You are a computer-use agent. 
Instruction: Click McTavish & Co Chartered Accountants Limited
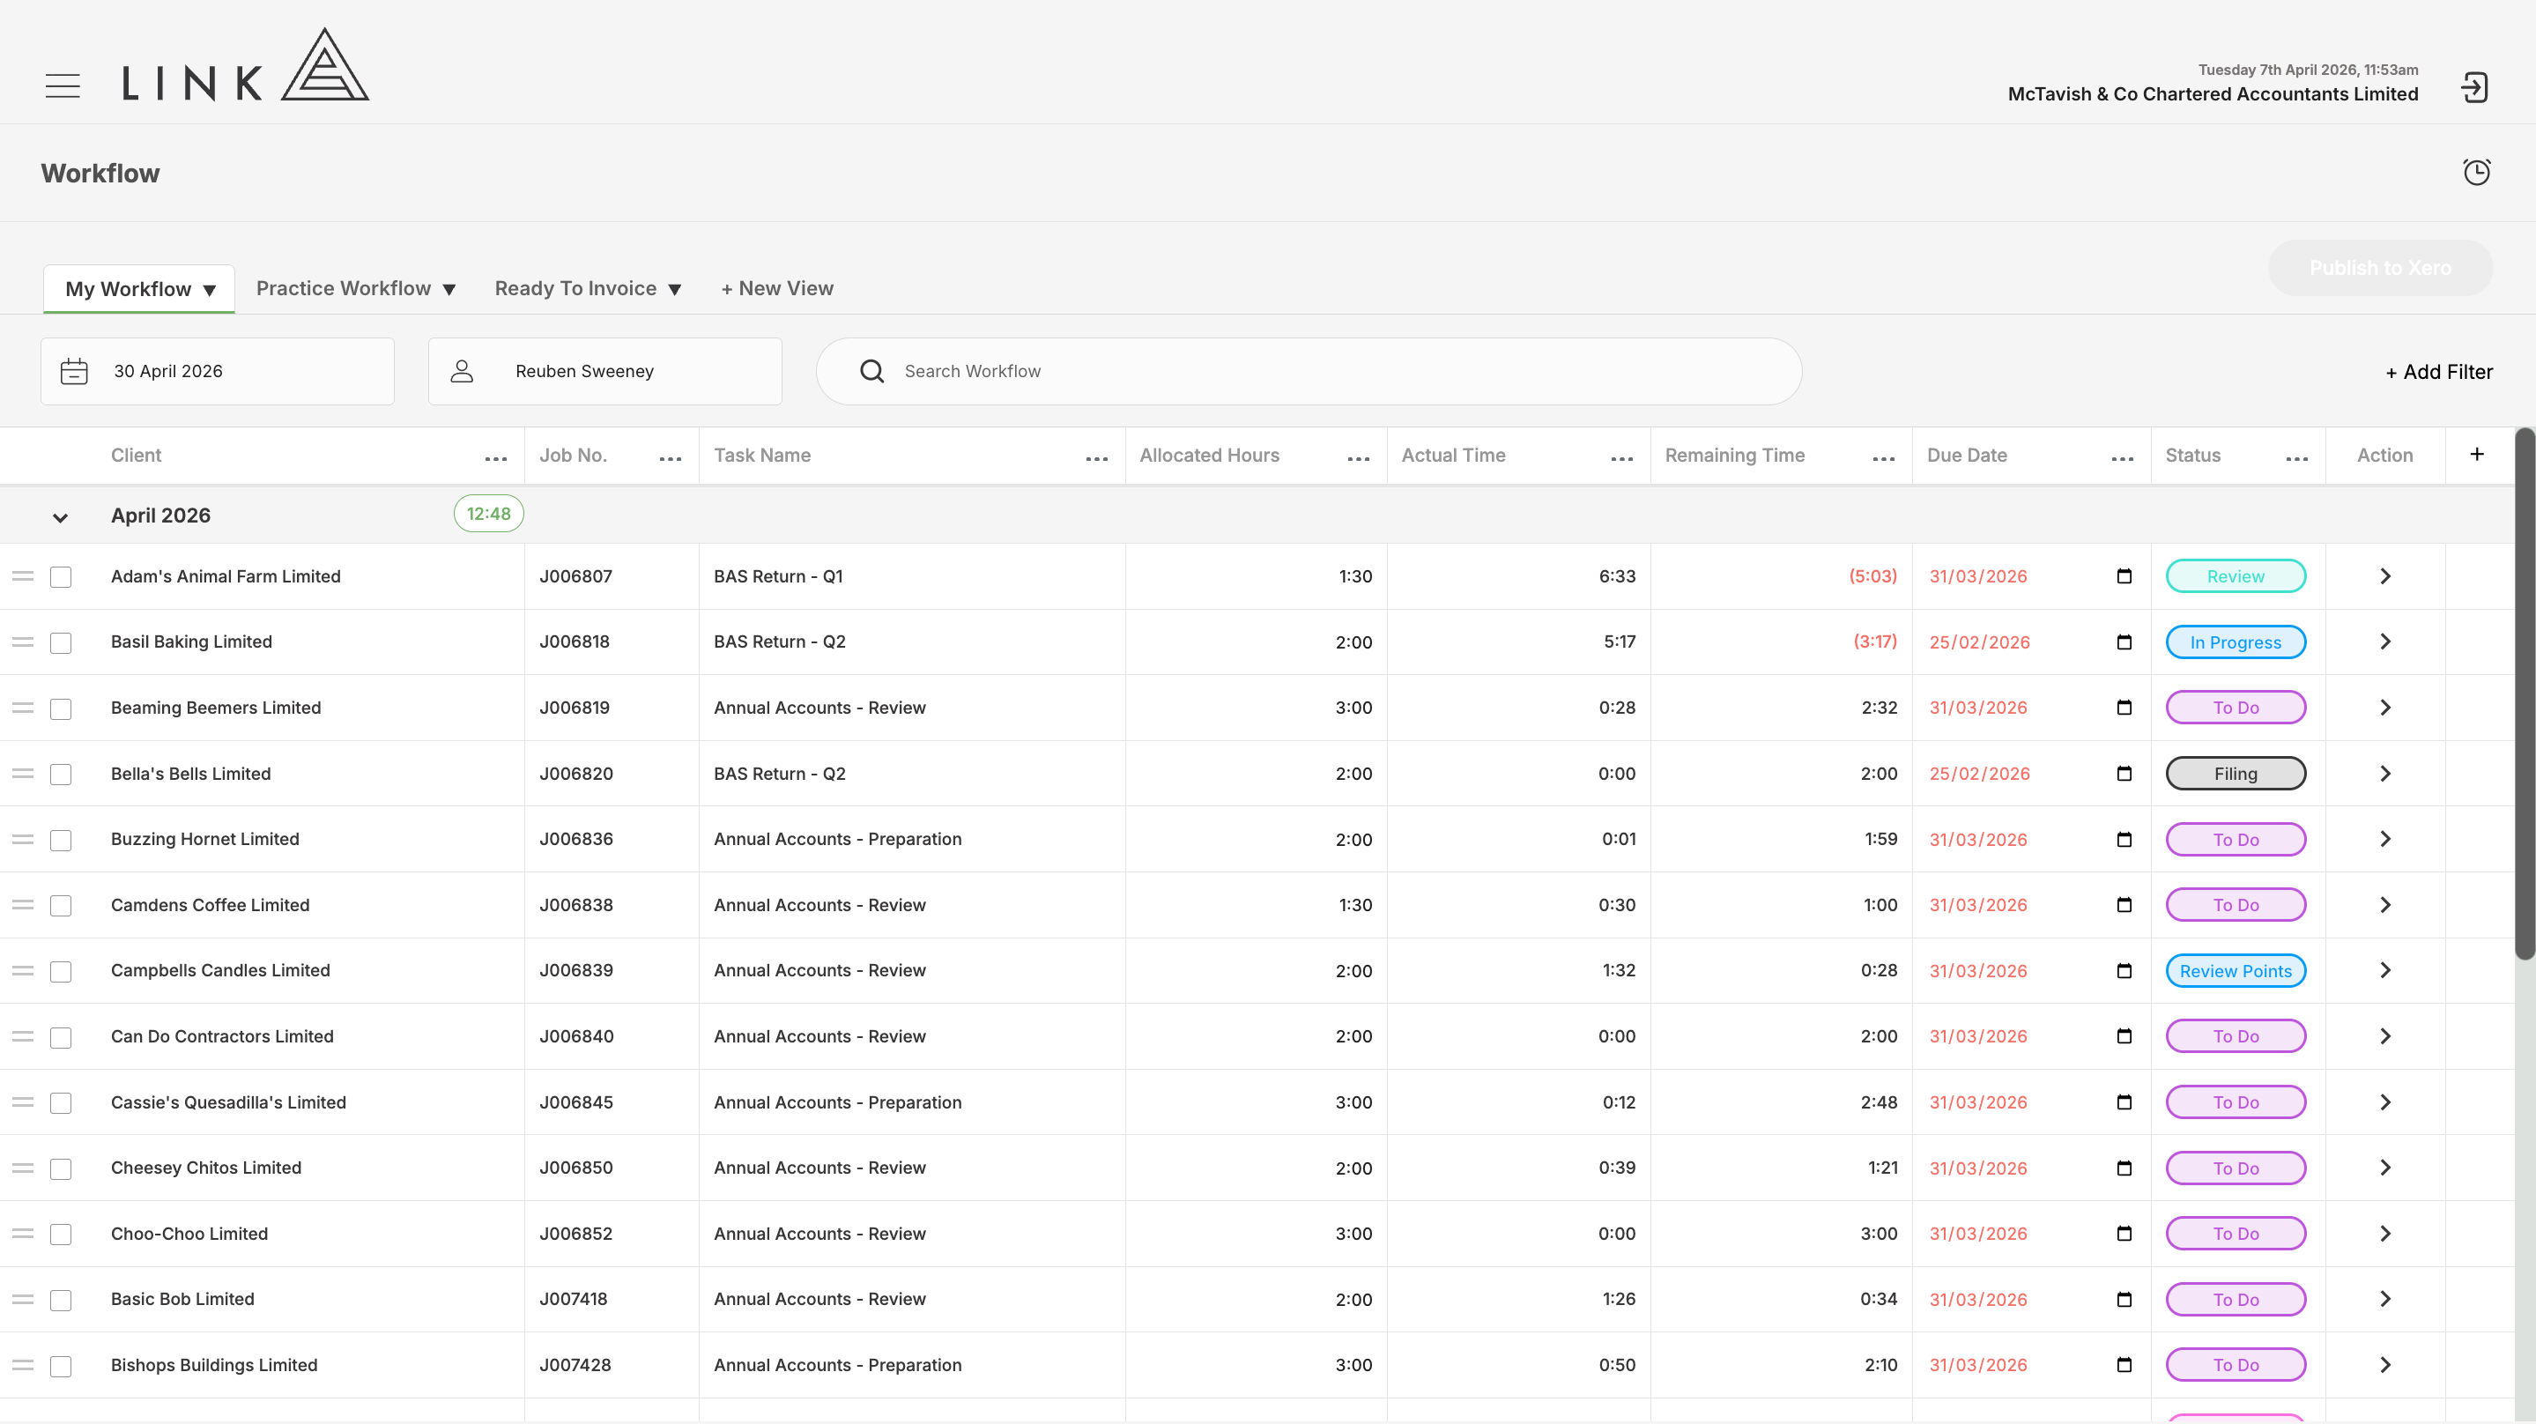(2212, 93)
